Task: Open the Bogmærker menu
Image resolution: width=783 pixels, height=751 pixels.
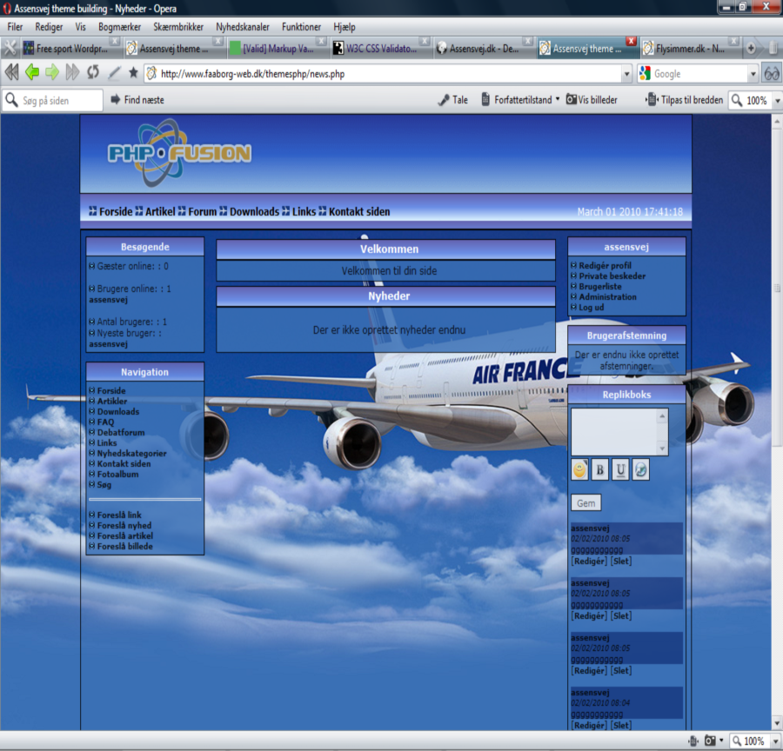Action: [x=119, y=27]
